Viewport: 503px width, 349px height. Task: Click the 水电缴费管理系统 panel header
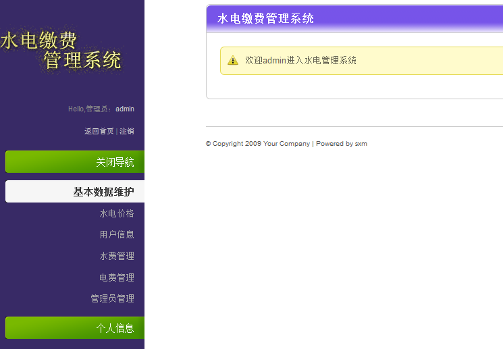354,19
